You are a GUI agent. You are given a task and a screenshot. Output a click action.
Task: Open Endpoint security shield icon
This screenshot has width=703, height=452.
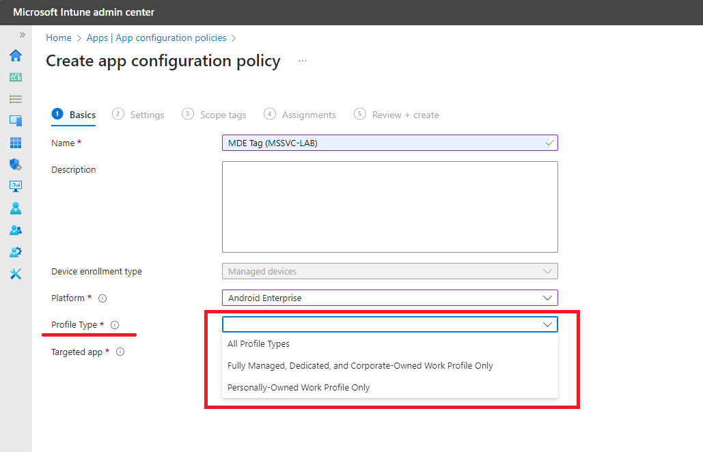tap(16, 165)
